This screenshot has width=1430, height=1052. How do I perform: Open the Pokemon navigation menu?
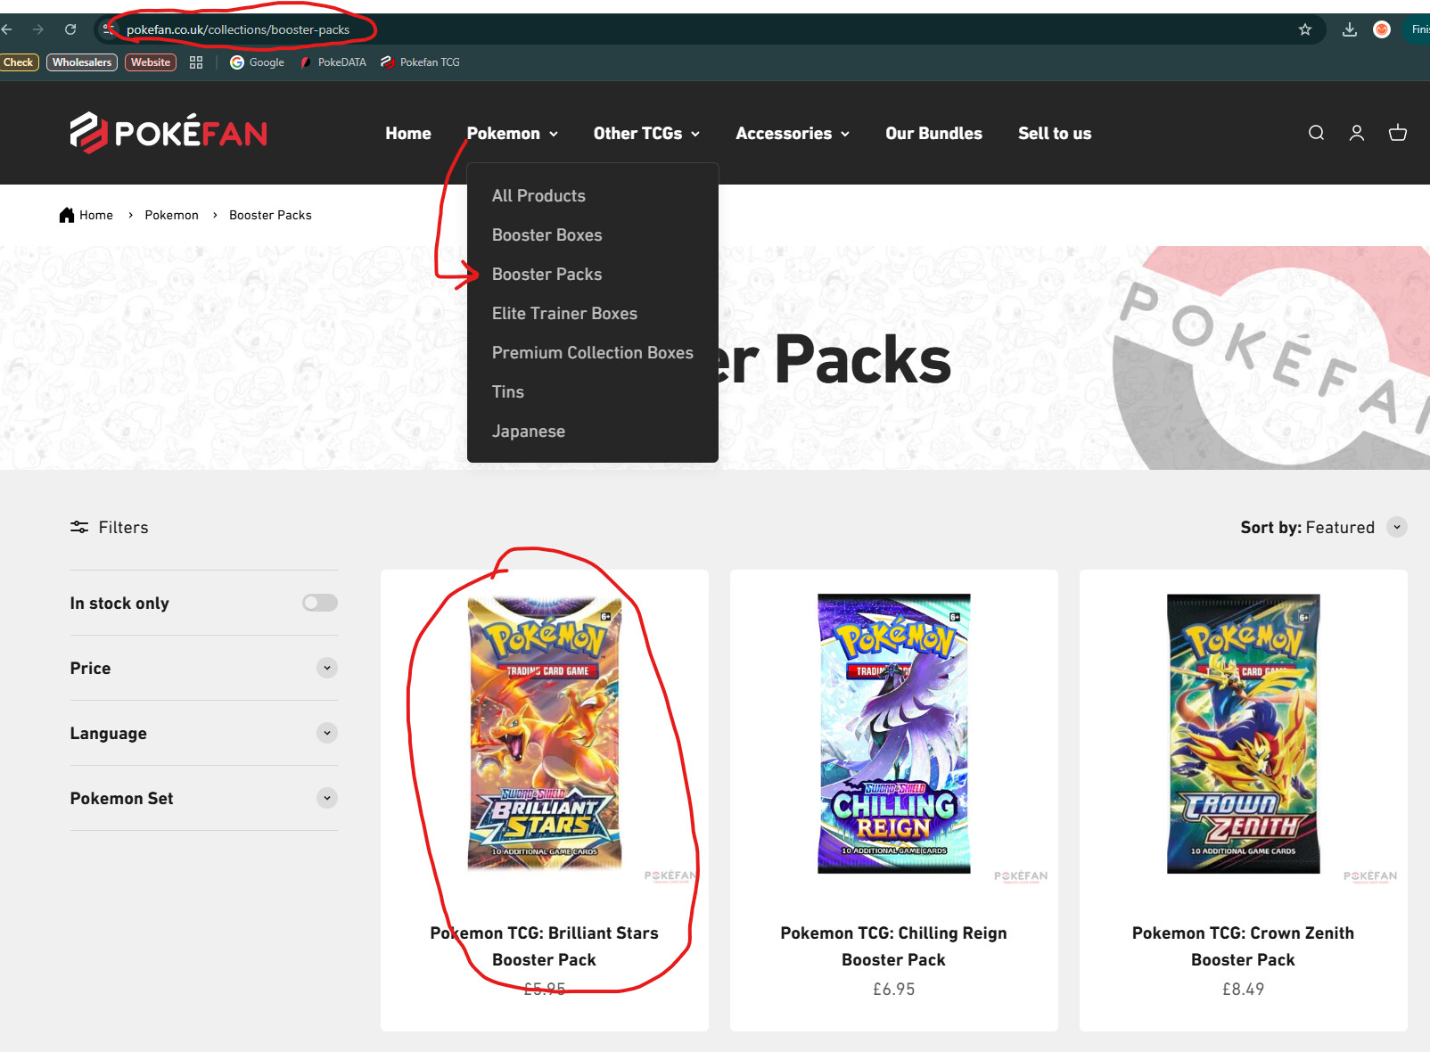513,133
